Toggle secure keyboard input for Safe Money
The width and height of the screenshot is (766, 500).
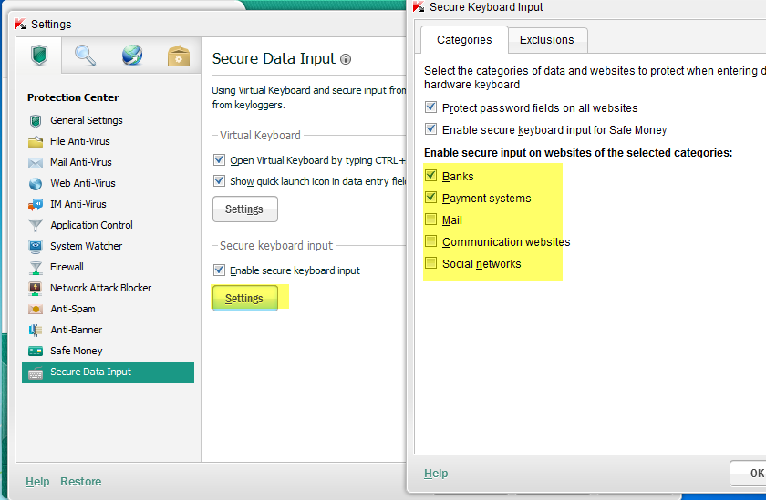click(x=430, y=128)
